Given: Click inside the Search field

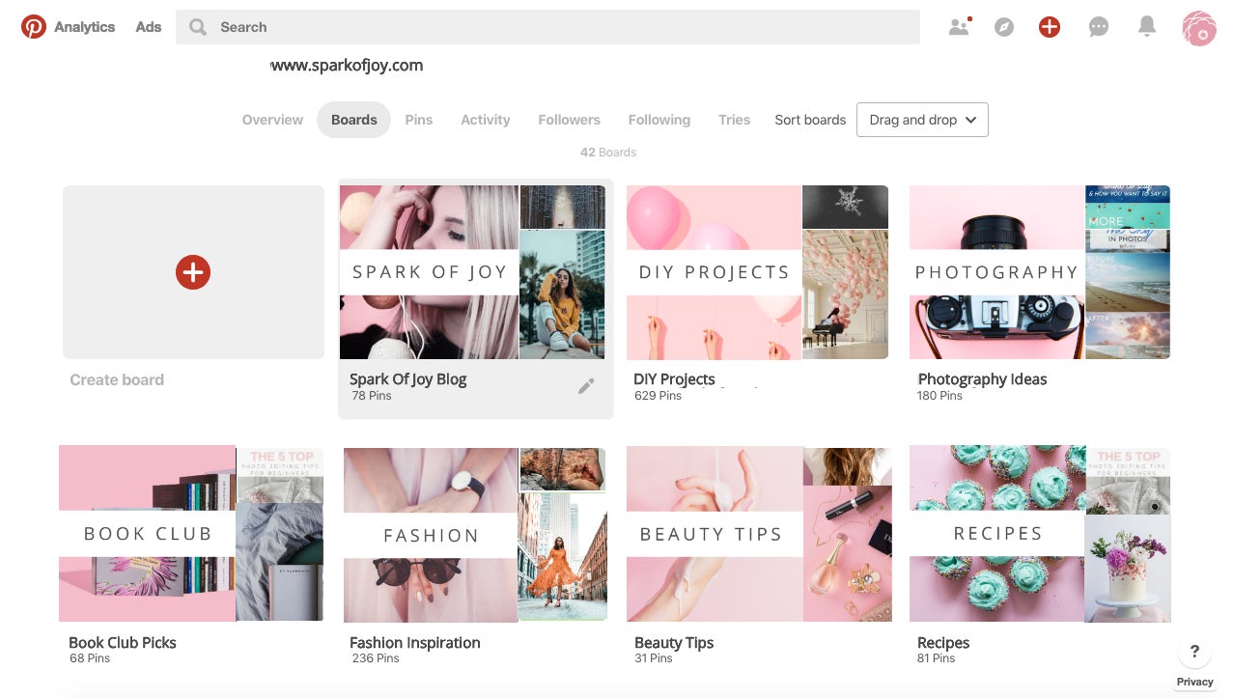Looking at the screenshot, I should (x=483, y=26).
